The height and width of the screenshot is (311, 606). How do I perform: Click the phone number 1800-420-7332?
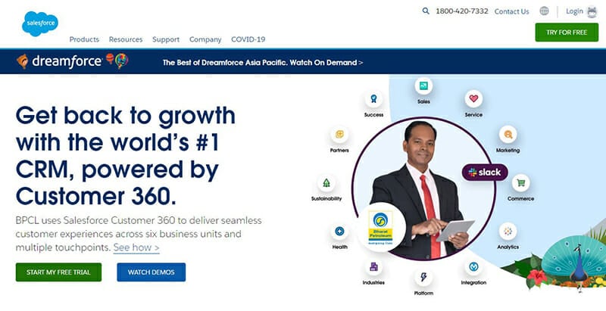click(x=462, y=11)
